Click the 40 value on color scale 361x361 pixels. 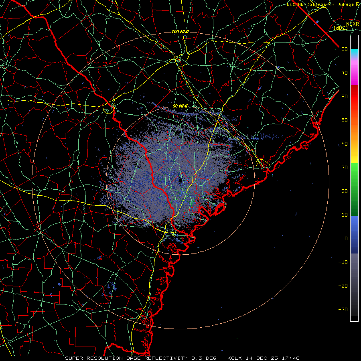tap(345, 144)
